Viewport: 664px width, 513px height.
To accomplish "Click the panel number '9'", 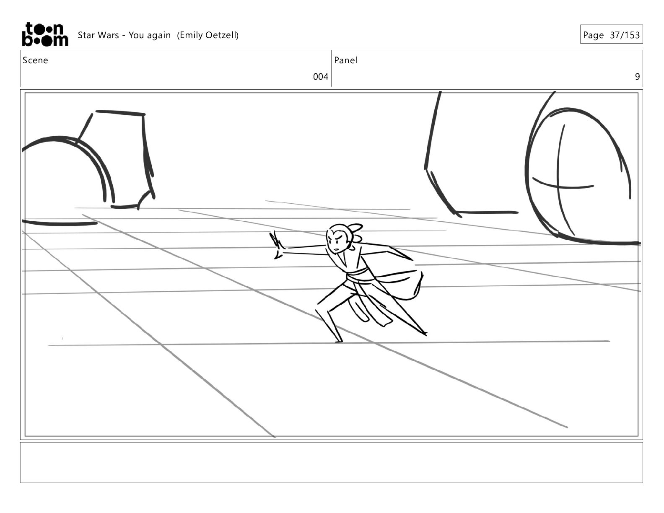I will [637, 77].
